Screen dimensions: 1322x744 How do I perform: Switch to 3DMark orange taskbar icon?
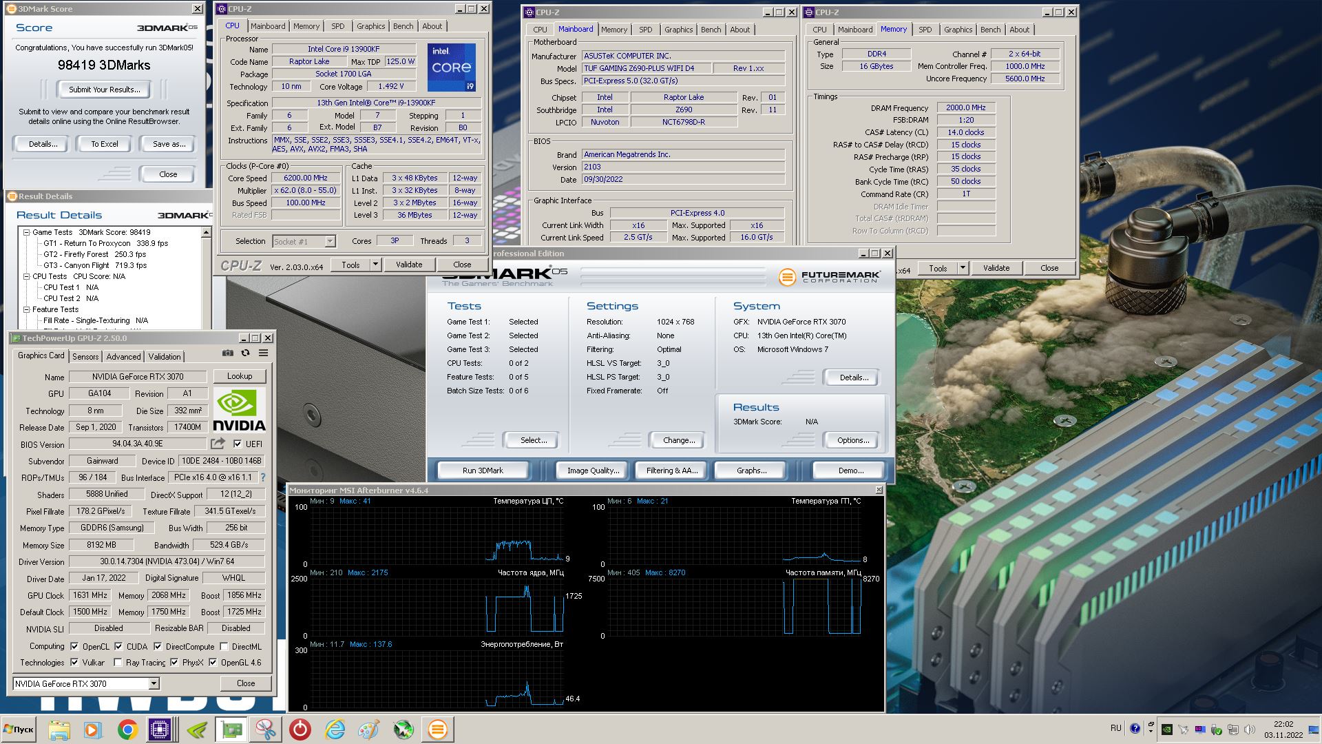pyautogui.click(x=437, y=730)
